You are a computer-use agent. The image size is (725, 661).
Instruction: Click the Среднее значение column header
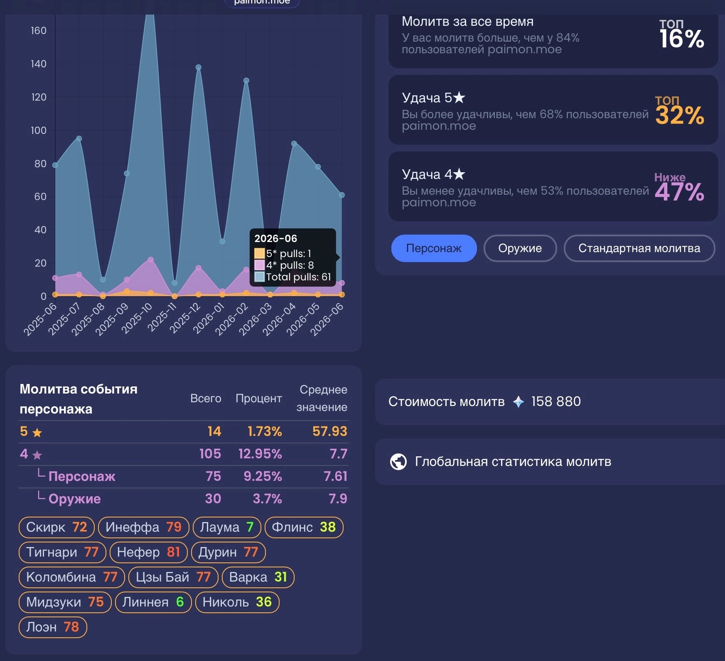(x=322, y=399)
